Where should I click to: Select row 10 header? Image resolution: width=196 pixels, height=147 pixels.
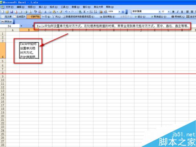[3, 80]
